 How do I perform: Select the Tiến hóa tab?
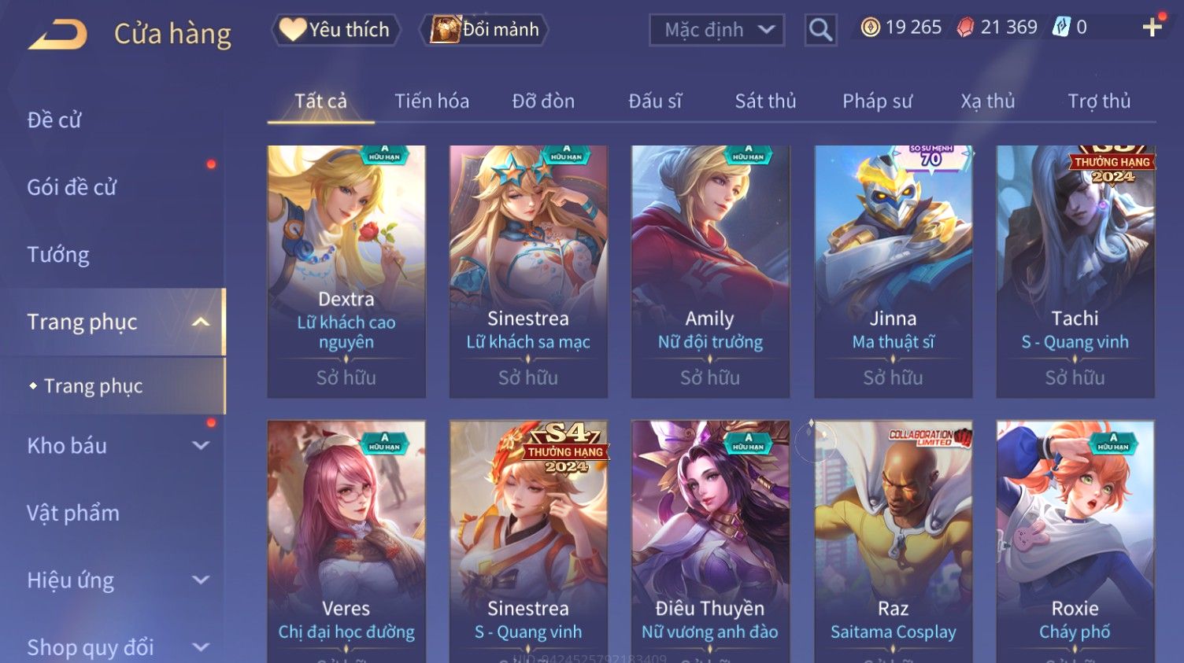tap(431, 101)
